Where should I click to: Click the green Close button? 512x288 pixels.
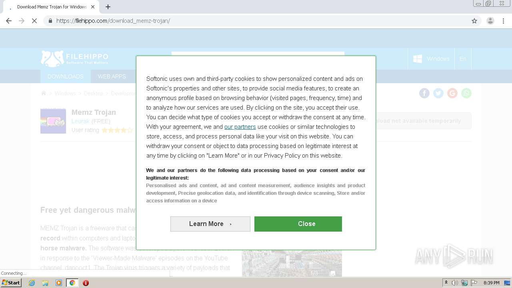(x=298, y=224)
